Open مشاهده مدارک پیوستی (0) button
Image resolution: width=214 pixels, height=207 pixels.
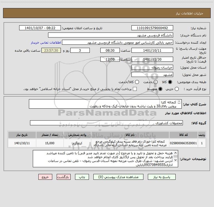(118, 177)
